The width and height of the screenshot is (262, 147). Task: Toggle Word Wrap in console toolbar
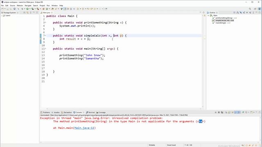pos(233,112)
